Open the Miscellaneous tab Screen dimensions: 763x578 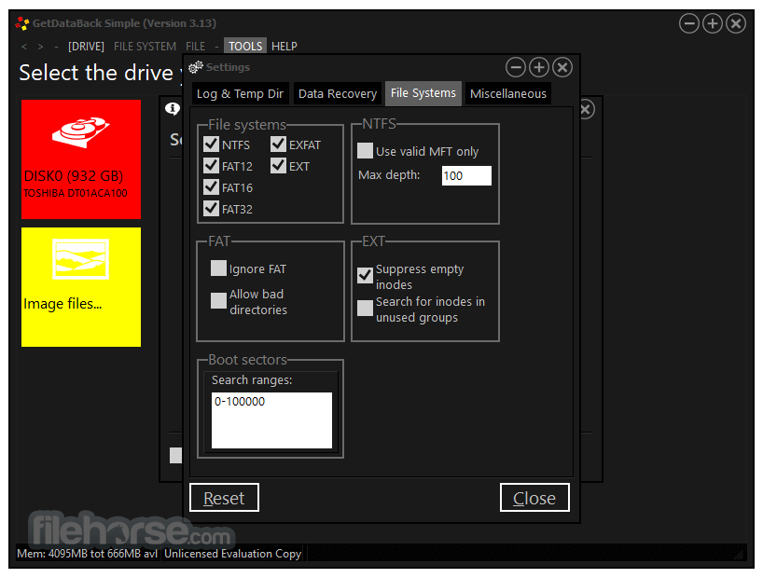[x=508, y=93]
